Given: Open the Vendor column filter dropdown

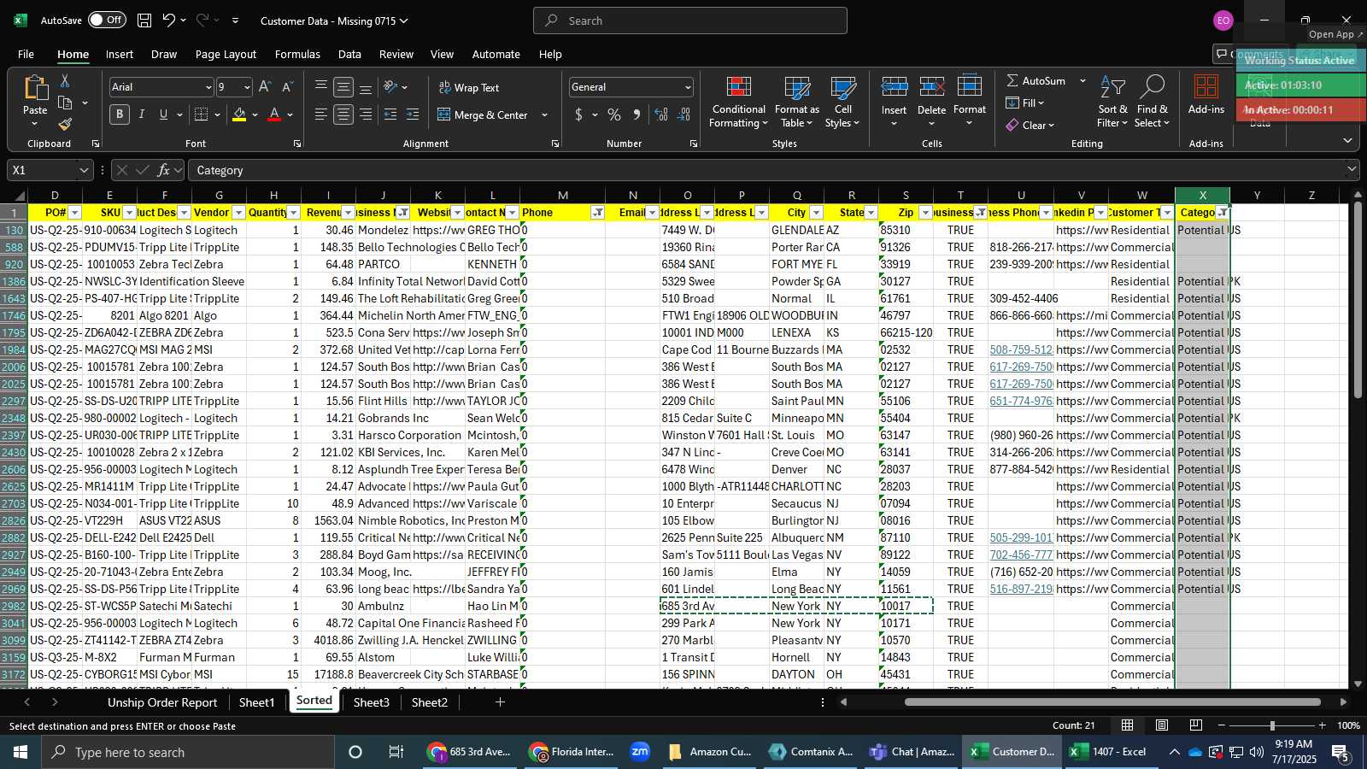Looking at the screenshot, I should (238, 213).
